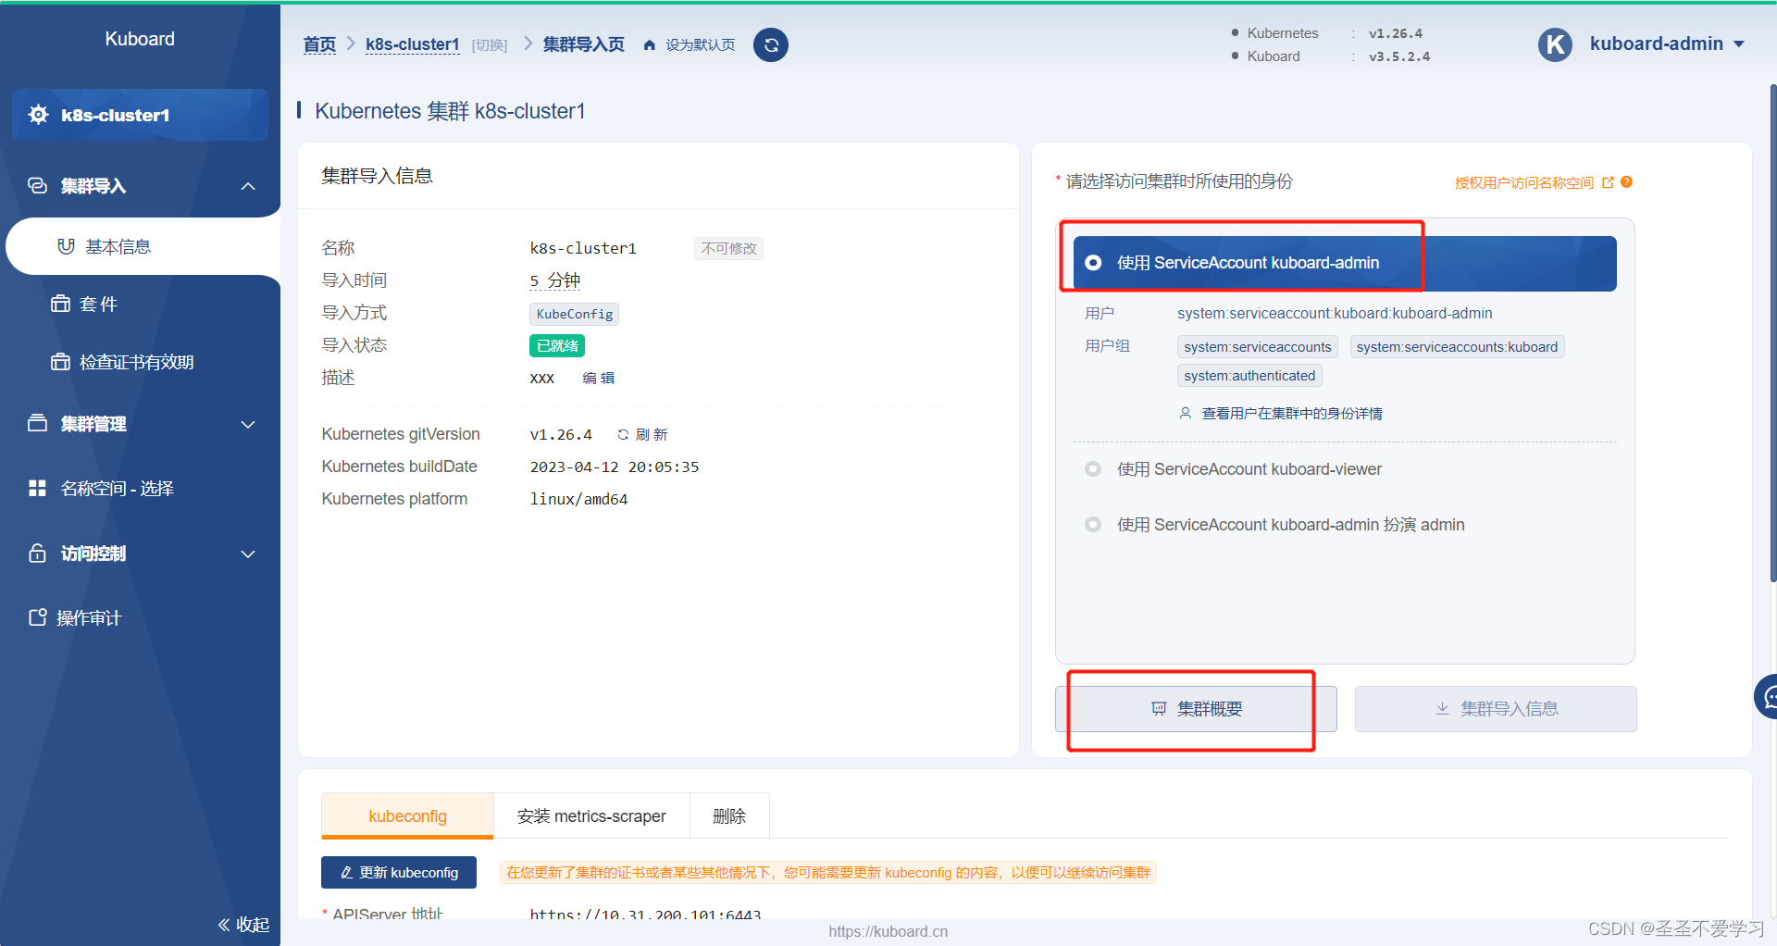Click the 刷新 link next to gitVersion
Screen dimensions: 1777x946
(652, 434)
